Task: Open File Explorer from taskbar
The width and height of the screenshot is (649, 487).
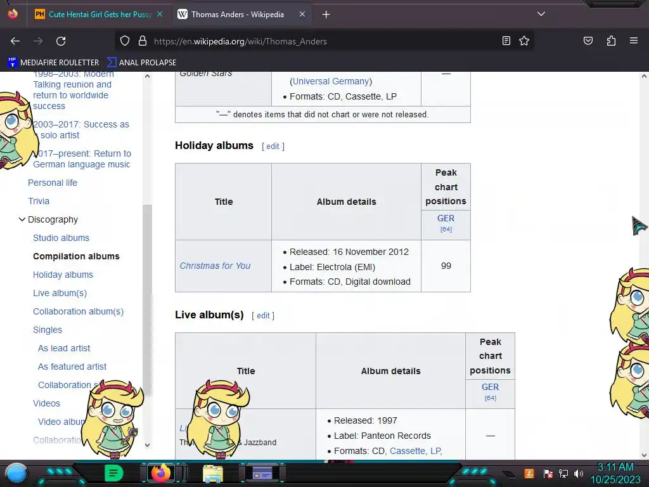Action: 212,473
